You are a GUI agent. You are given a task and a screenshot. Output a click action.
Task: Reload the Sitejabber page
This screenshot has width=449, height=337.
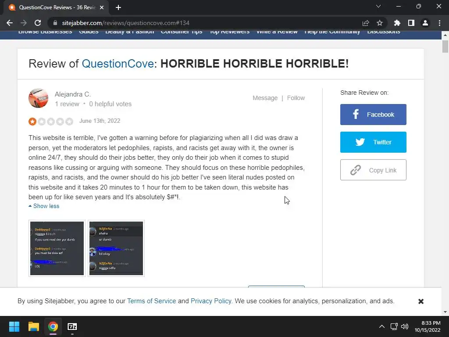(38, 23)
